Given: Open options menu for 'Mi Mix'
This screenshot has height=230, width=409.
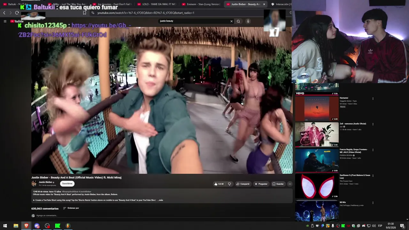Looking at the screenshot, I should coord(373,203).
